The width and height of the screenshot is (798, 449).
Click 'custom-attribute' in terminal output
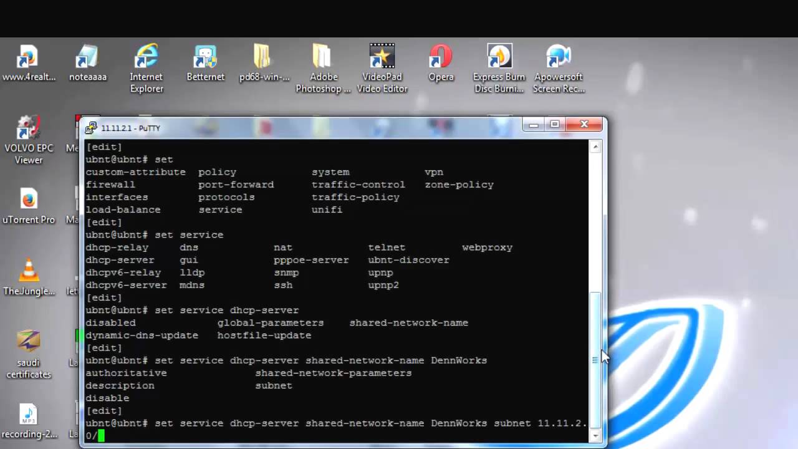(135, 172)
